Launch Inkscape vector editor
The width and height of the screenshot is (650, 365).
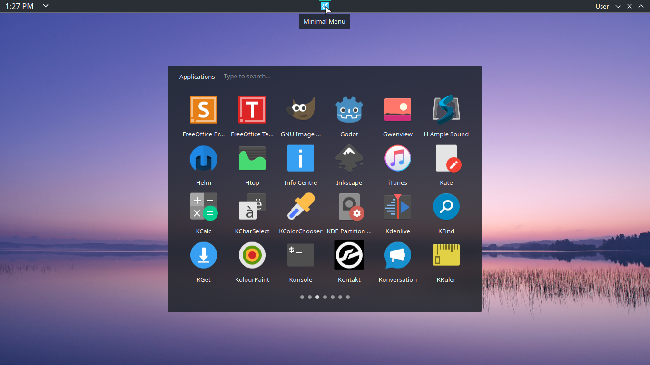pyautogui.click(x=349, y=158)
